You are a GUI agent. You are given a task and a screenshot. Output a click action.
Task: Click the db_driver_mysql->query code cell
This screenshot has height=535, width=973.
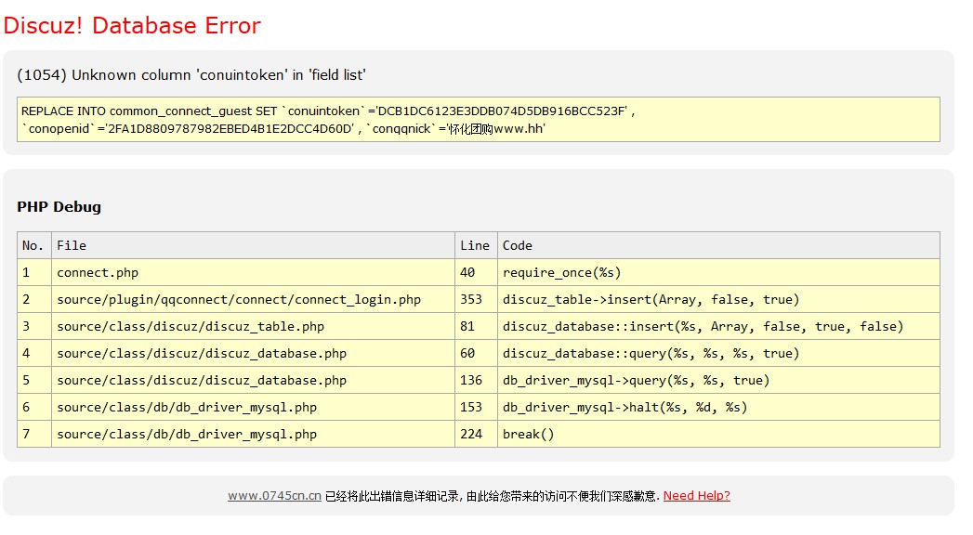(x=718, y=380)
